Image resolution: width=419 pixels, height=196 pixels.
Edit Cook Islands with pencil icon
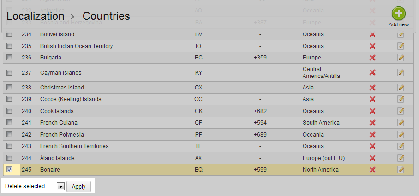[x=401, y=111]
